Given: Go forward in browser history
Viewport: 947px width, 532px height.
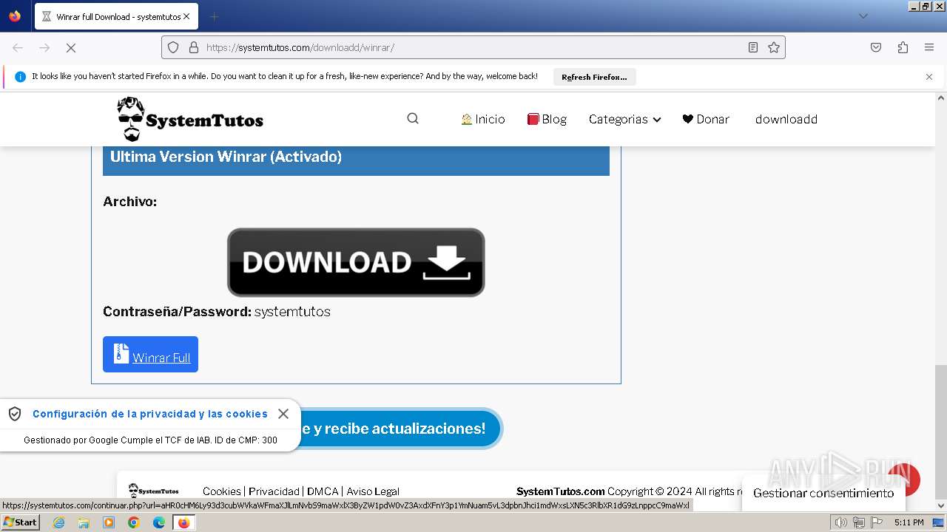Looking at the screenshot, I should pos(44,47).
